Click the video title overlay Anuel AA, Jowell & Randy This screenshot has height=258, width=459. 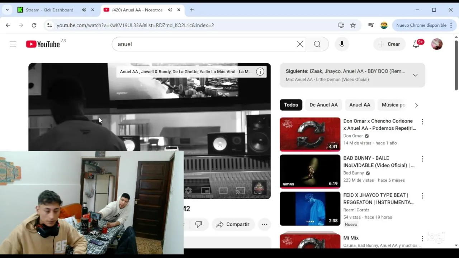coord(185,72)
